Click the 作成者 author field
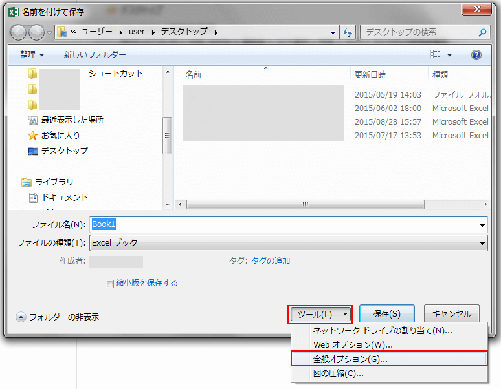 click(x=116, y=262)
